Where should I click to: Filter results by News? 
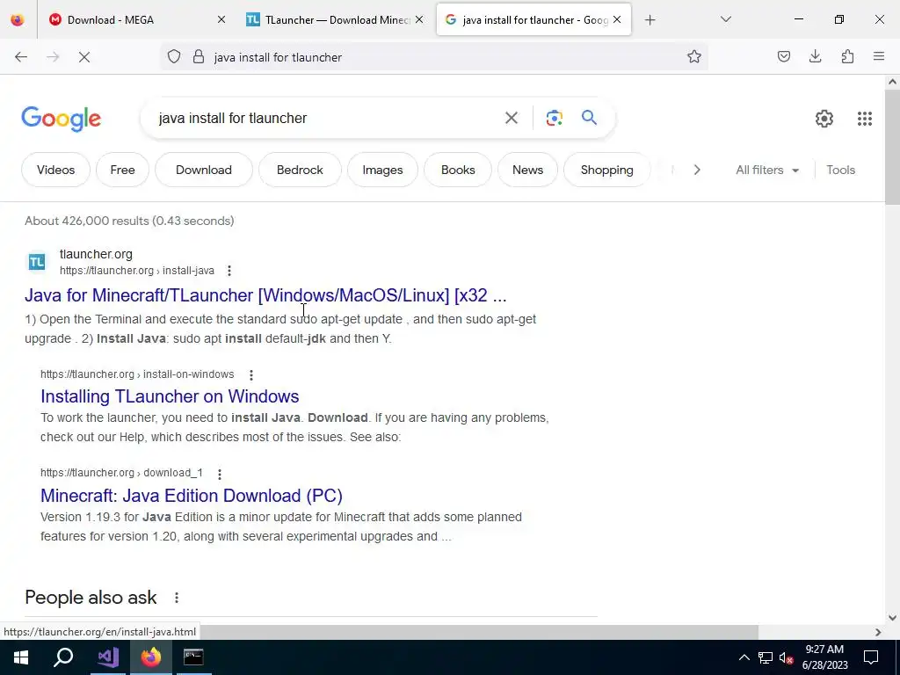[x=527, y=170]
